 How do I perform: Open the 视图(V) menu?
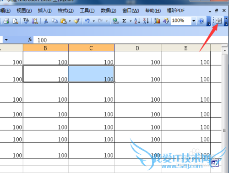(x=24, y=11)
